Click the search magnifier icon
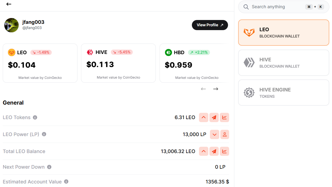Image resolution: width=332 pixels, height=187 pixels. (246, 7)
